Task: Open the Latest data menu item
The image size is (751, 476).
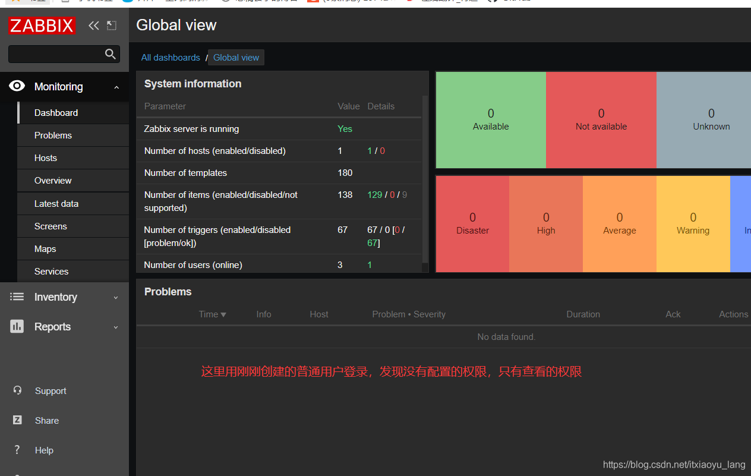Action: (73, 204)
